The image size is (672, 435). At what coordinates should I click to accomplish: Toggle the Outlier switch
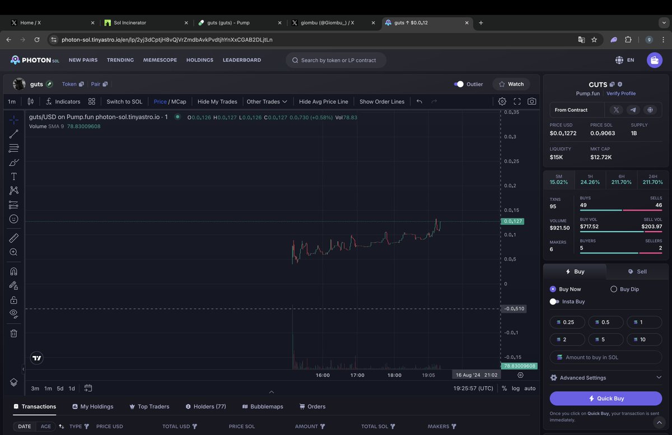pos(459,84)
